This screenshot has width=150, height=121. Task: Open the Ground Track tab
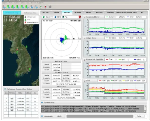[132, 12]
